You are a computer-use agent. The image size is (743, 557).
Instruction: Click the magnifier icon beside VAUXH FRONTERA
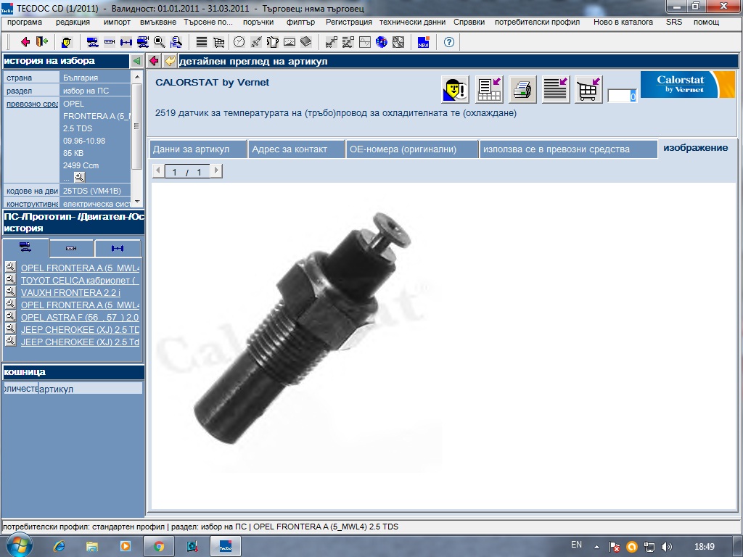point(10,292)
